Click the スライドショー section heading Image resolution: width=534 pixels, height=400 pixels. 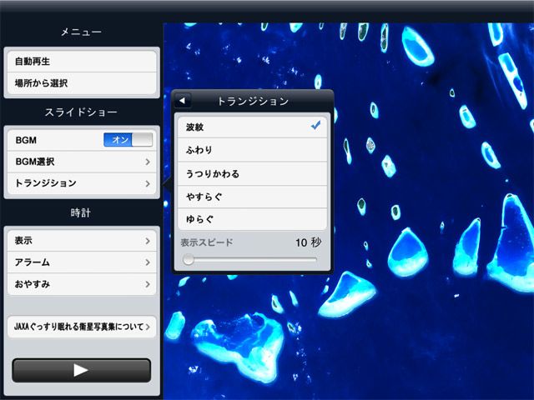tap(81, 112)
